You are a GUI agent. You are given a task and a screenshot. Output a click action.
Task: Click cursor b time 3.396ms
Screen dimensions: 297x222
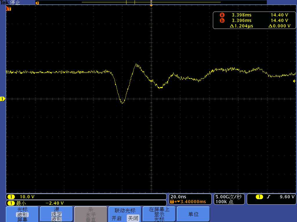(242, 21)
